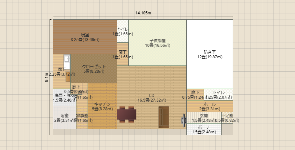Select the 洗面・脱衣 1.5畳 room

pyautogui.click(x=65, y=97)
